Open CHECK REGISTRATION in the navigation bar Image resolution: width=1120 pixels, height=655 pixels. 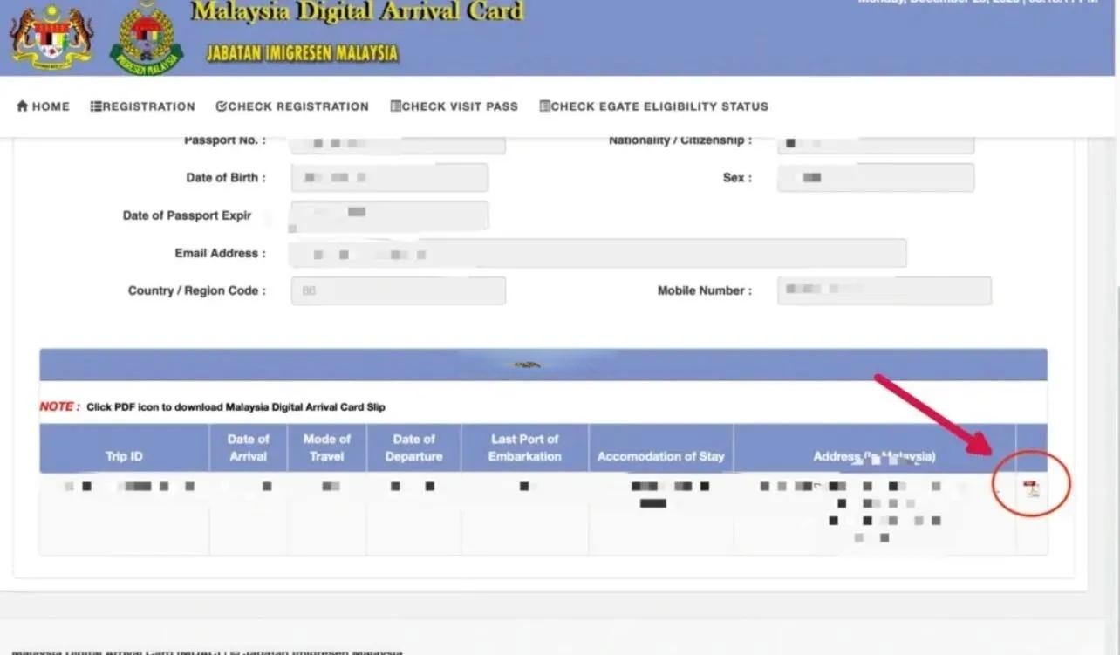pyautogui.click(x=292, y=106)
